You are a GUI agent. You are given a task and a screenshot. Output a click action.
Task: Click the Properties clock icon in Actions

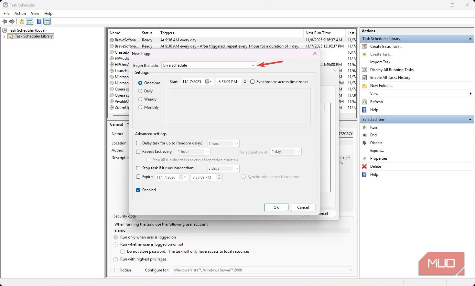[x=364, y=158]
